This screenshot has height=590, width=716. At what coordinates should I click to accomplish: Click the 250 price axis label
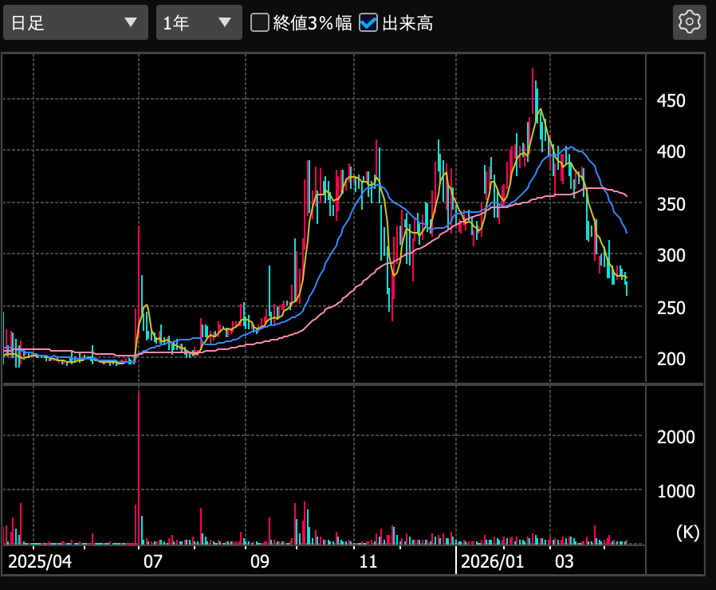[671, 309]
